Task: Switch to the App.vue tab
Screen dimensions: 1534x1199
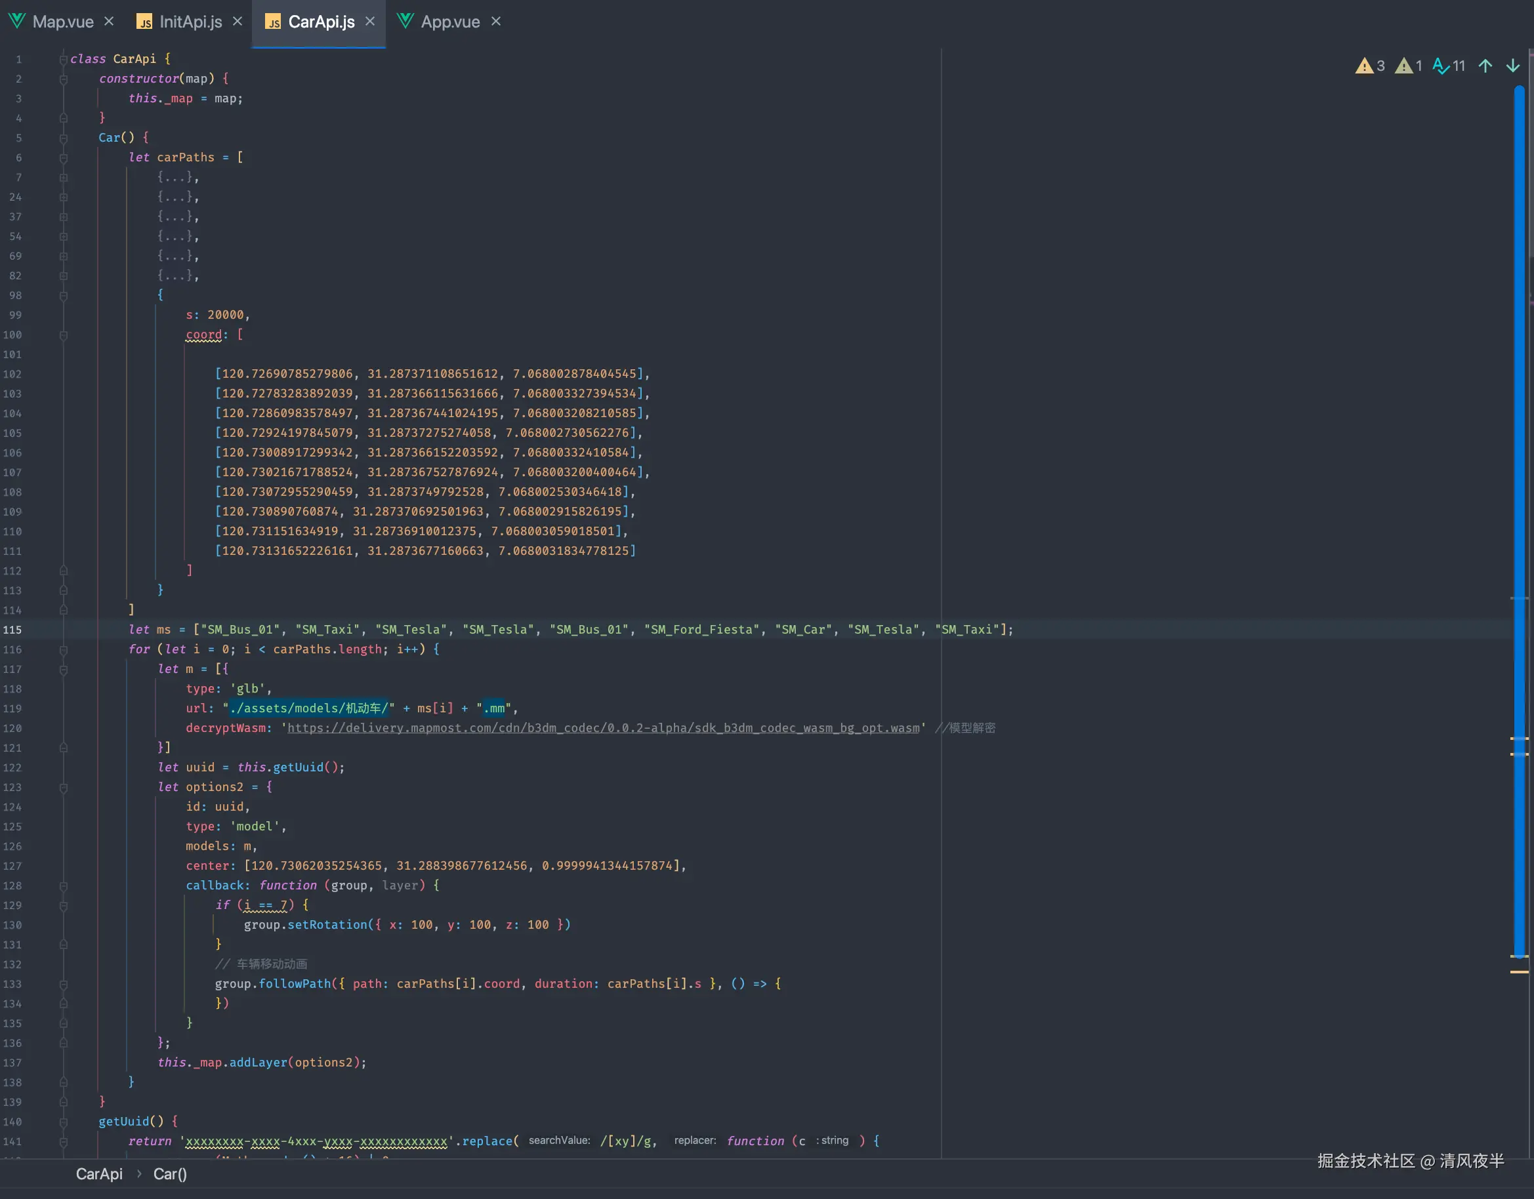Action: (x=449, y=22)
